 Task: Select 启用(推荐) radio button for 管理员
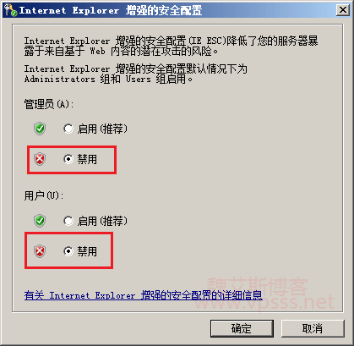(68, 129)
